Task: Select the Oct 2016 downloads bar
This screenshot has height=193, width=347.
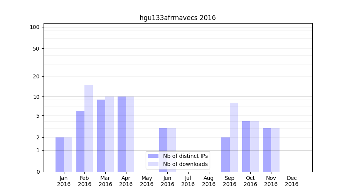Action: click(x=254, y=146)
